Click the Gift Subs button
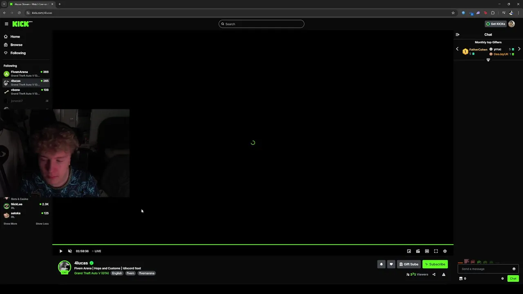 pyautogui.click(x=409, y=264)
